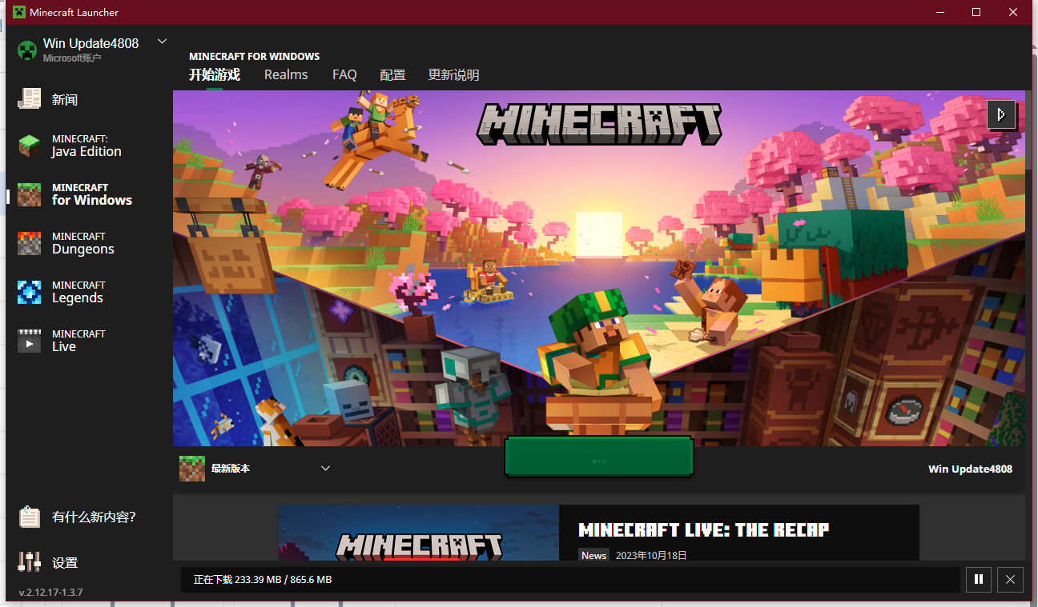
Task: Open the 设置 sliders icon
Action: [30, 562]
